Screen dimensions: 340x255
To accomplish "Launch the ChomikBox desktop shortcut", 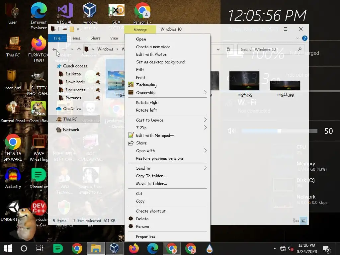I will 39,112.
